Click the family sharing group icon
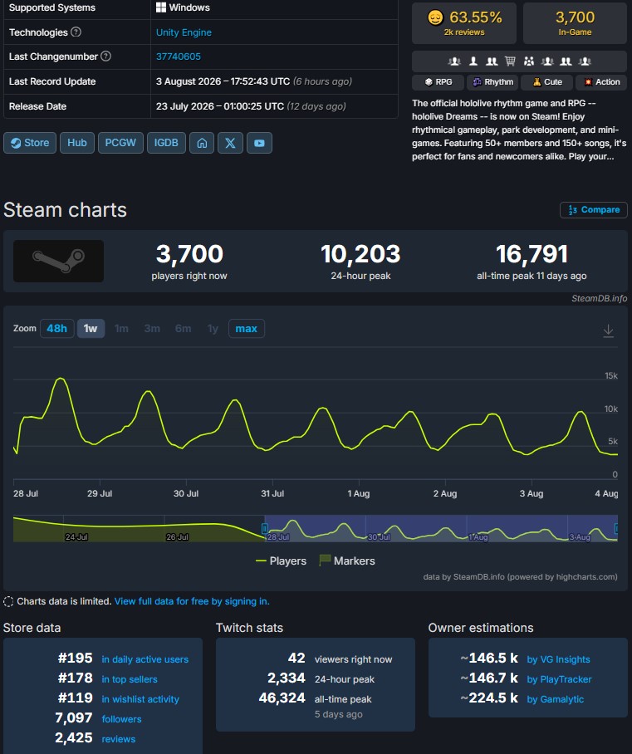This screenshot has width=632, height=754. pyautogui.click(x=528, y=61)
